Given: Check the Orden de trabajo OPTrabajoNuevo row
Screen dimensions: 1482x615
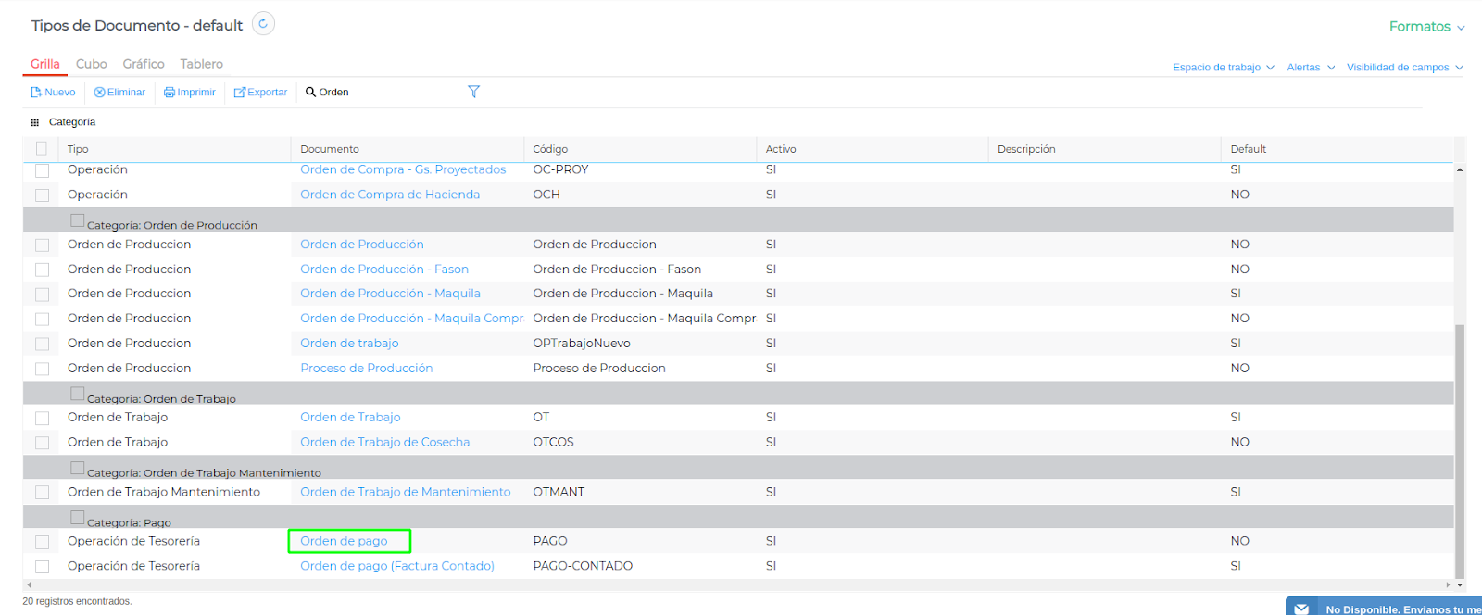Looking at the screenshot, I should [x=42, y=344].
